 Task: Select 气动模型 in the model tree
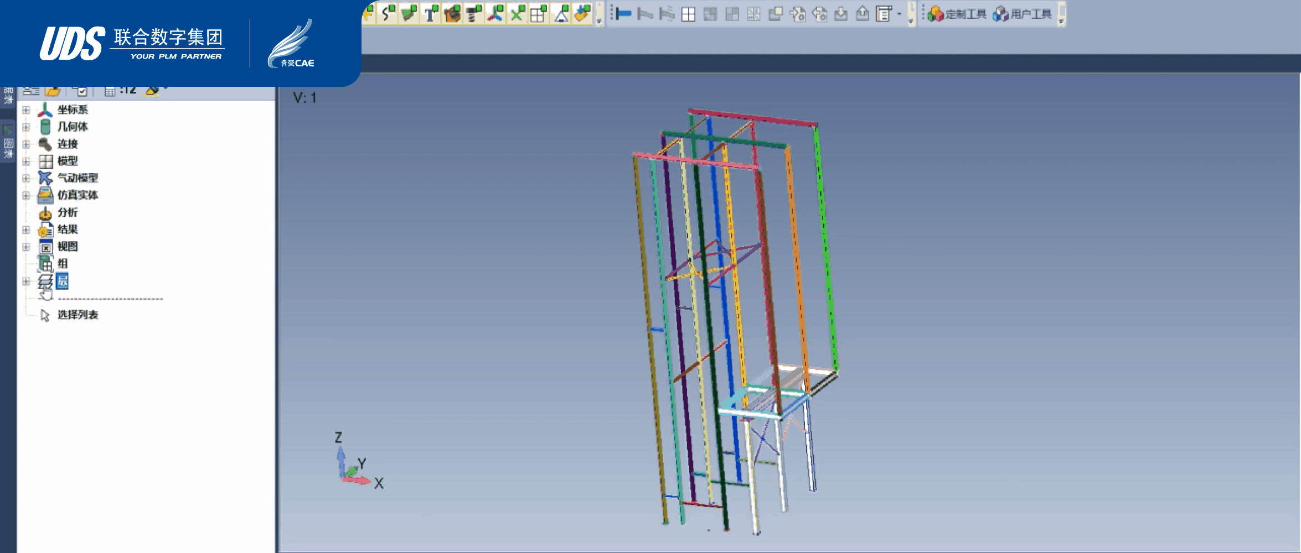[78, 178]
